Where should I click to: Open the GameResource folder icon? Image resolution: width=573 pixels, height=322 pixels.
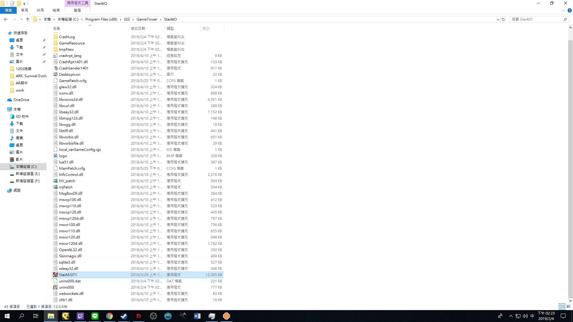[56, 43]
